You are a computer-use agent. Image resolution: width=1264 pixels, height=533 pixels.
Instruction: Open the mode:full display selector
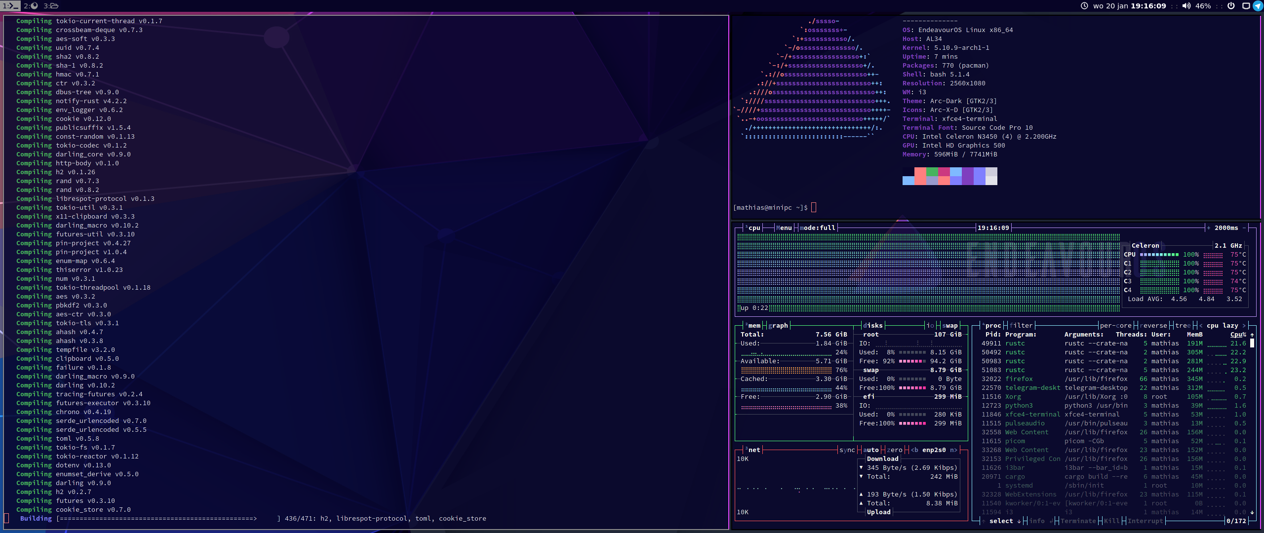point(819,228)
